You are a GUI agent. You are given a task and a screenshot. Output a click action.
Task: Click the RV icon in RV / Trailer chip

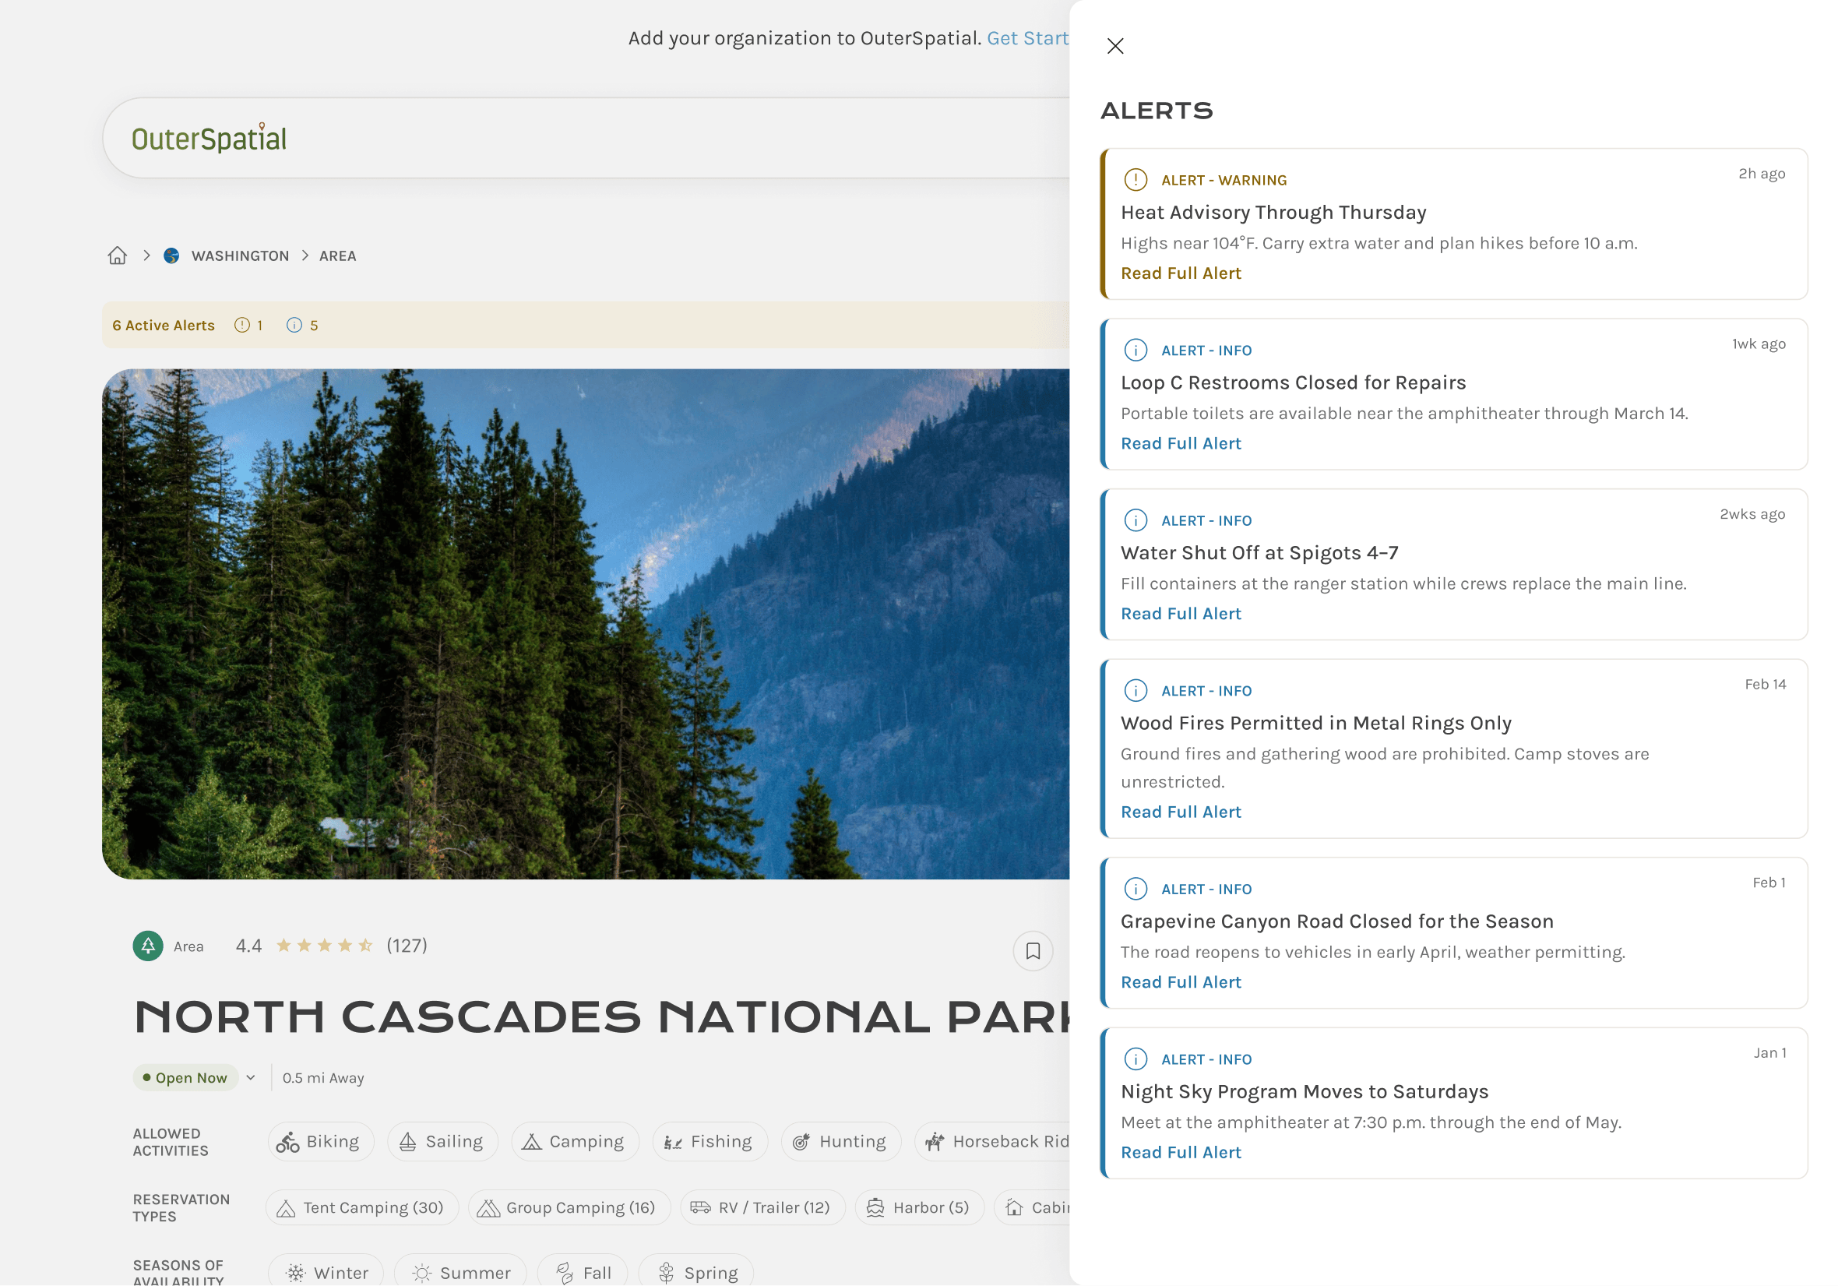700,1207
